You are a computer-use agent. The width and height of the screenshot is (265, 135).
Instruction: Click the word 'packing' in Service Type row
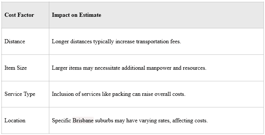tap(122, 94)
